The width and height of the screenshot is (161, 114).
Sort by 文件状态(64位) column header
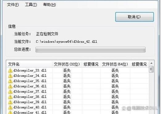click(x=115, y=64)
